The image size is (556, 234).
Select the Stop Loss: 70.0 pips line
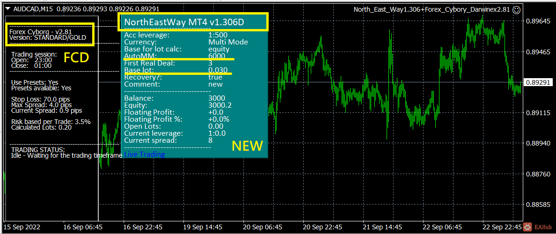(40, 99)
